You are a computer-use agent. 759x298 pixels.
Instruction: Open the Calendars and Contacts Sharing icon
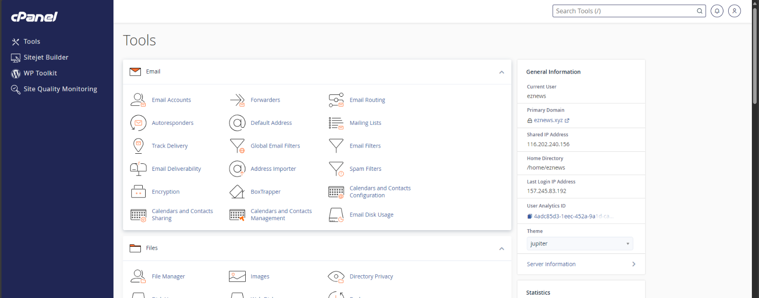[x=138, y=215]
